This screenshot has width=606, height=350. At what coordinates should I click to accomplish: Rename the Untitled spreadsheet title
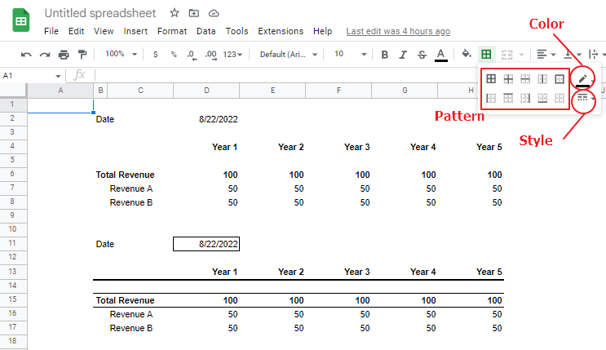tap(100, 13)
